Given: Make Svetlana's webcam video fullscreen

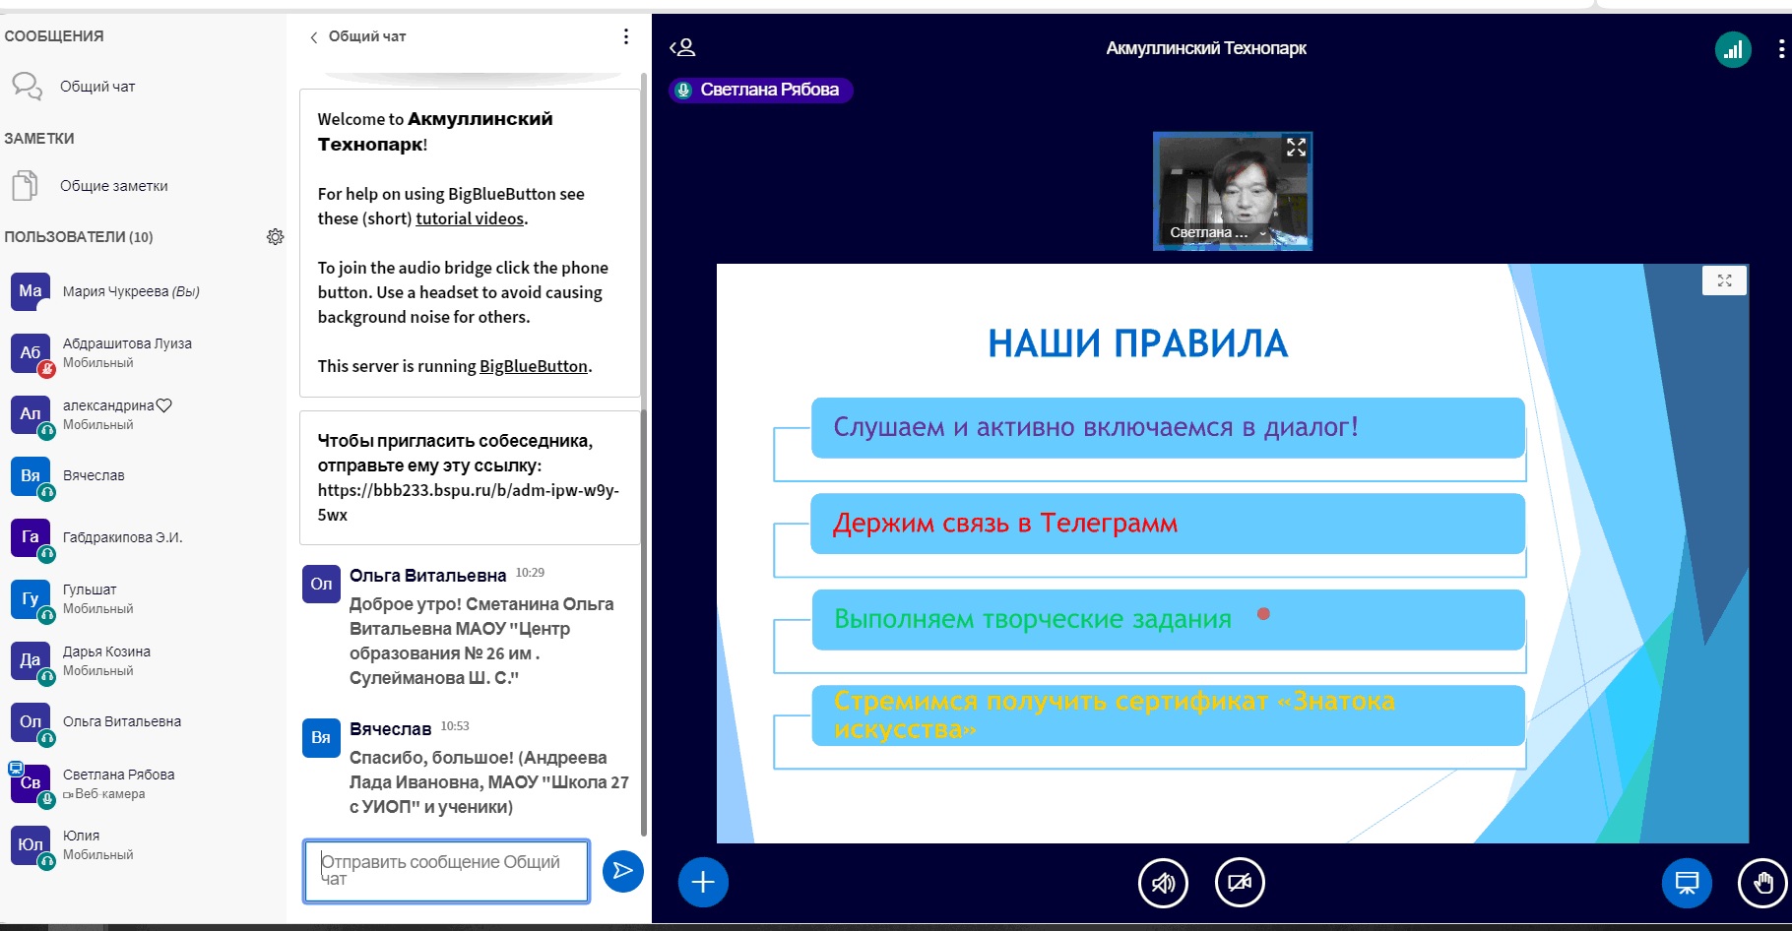Looking at the screenshot, I should (1296, 148).
